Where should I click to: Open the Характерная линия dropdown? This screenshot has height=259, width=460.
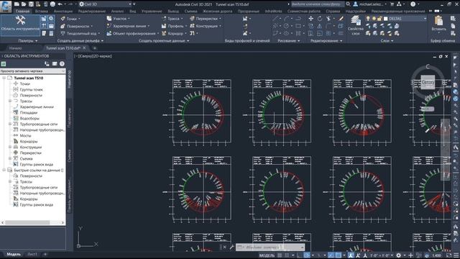point(128,26)
